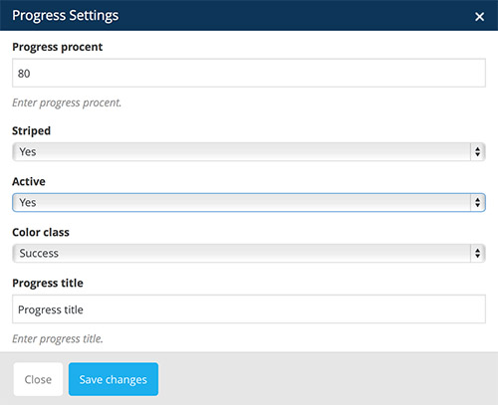This screenshot has width=498, height=405.
Task: Click the Progress title input field
Action: (x=249, y=309)
